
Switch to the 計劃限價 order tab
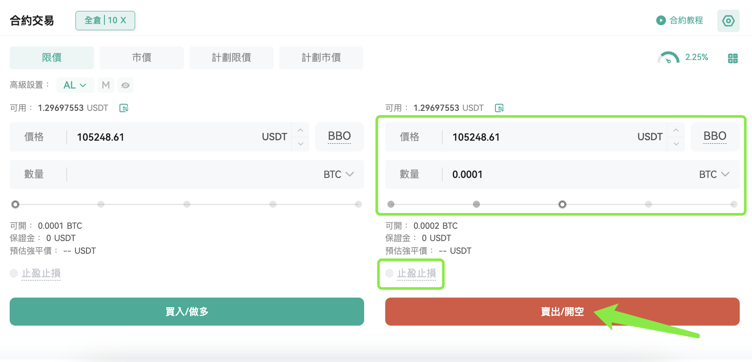[232, 58]
